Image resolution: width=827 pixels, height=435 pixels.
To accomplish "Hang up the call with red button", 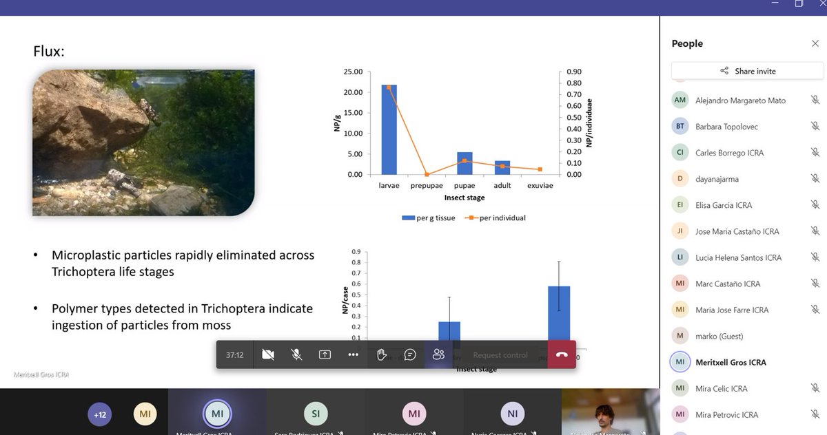I will [562, 354].
